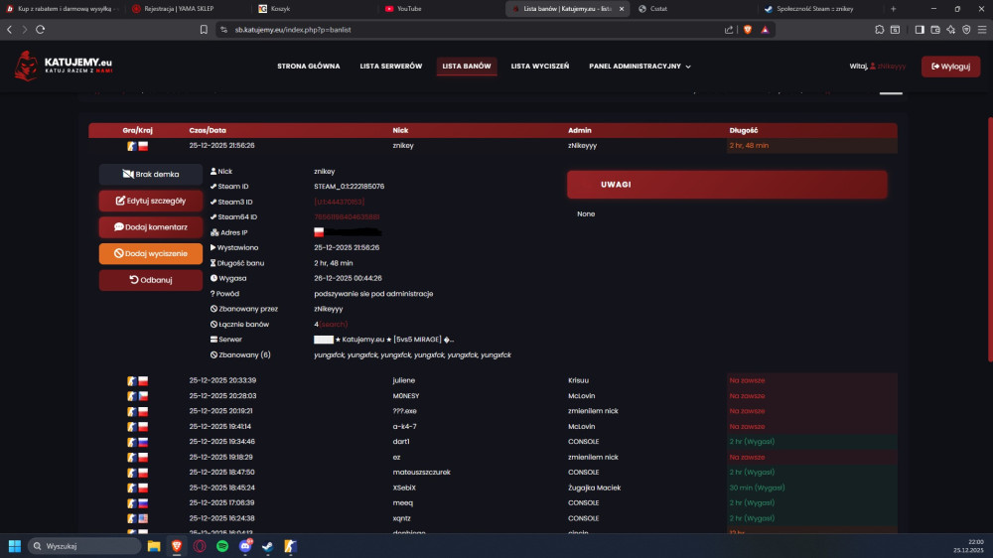Click the Nick column header
This screenshot has height=558, width=993.
[400, 130]
